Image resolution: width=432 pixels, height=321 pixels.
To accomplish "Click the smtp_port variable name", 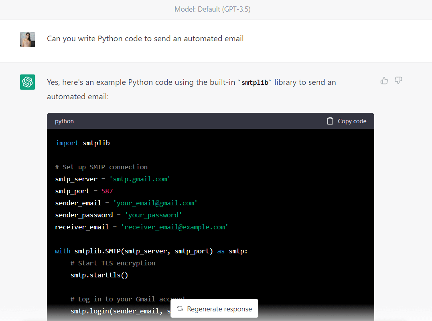I will (72, 191).
